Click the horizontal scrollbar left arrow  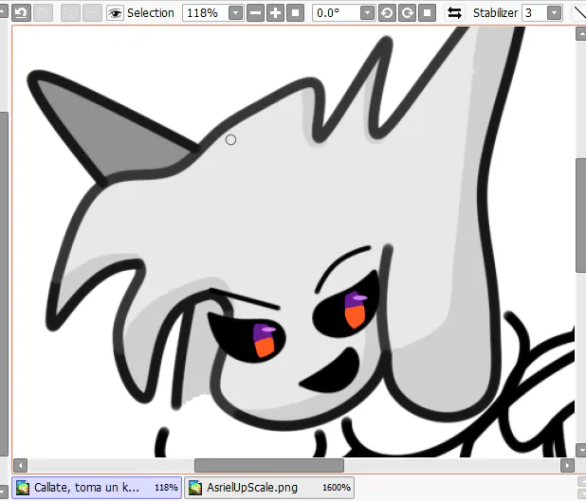20,466
